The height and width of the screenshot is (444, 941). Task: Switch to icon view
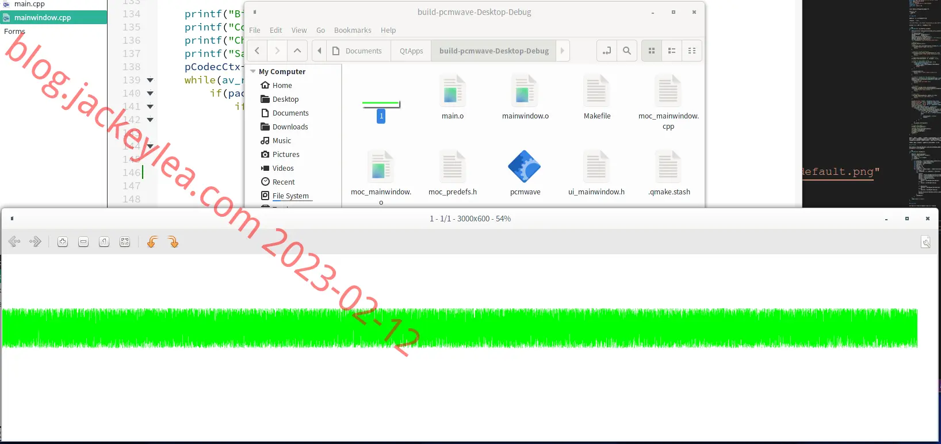[x=652, y=51]
